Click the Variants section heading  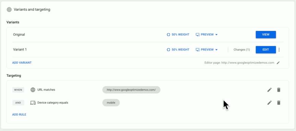click(13, 22)
